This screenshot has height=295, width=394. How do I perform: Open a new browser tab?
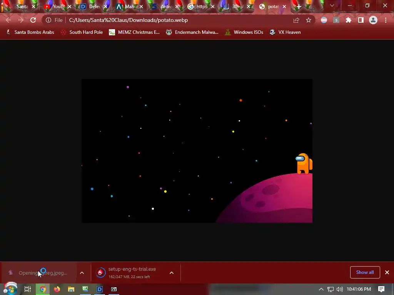(x=299, y=7)
